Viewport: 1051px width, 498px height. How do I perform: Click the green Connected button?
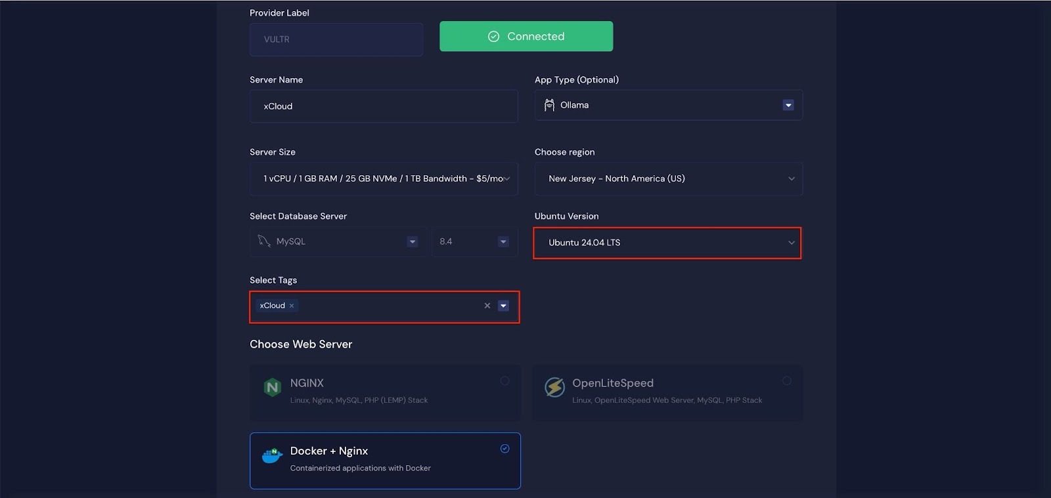coord(526,37)
